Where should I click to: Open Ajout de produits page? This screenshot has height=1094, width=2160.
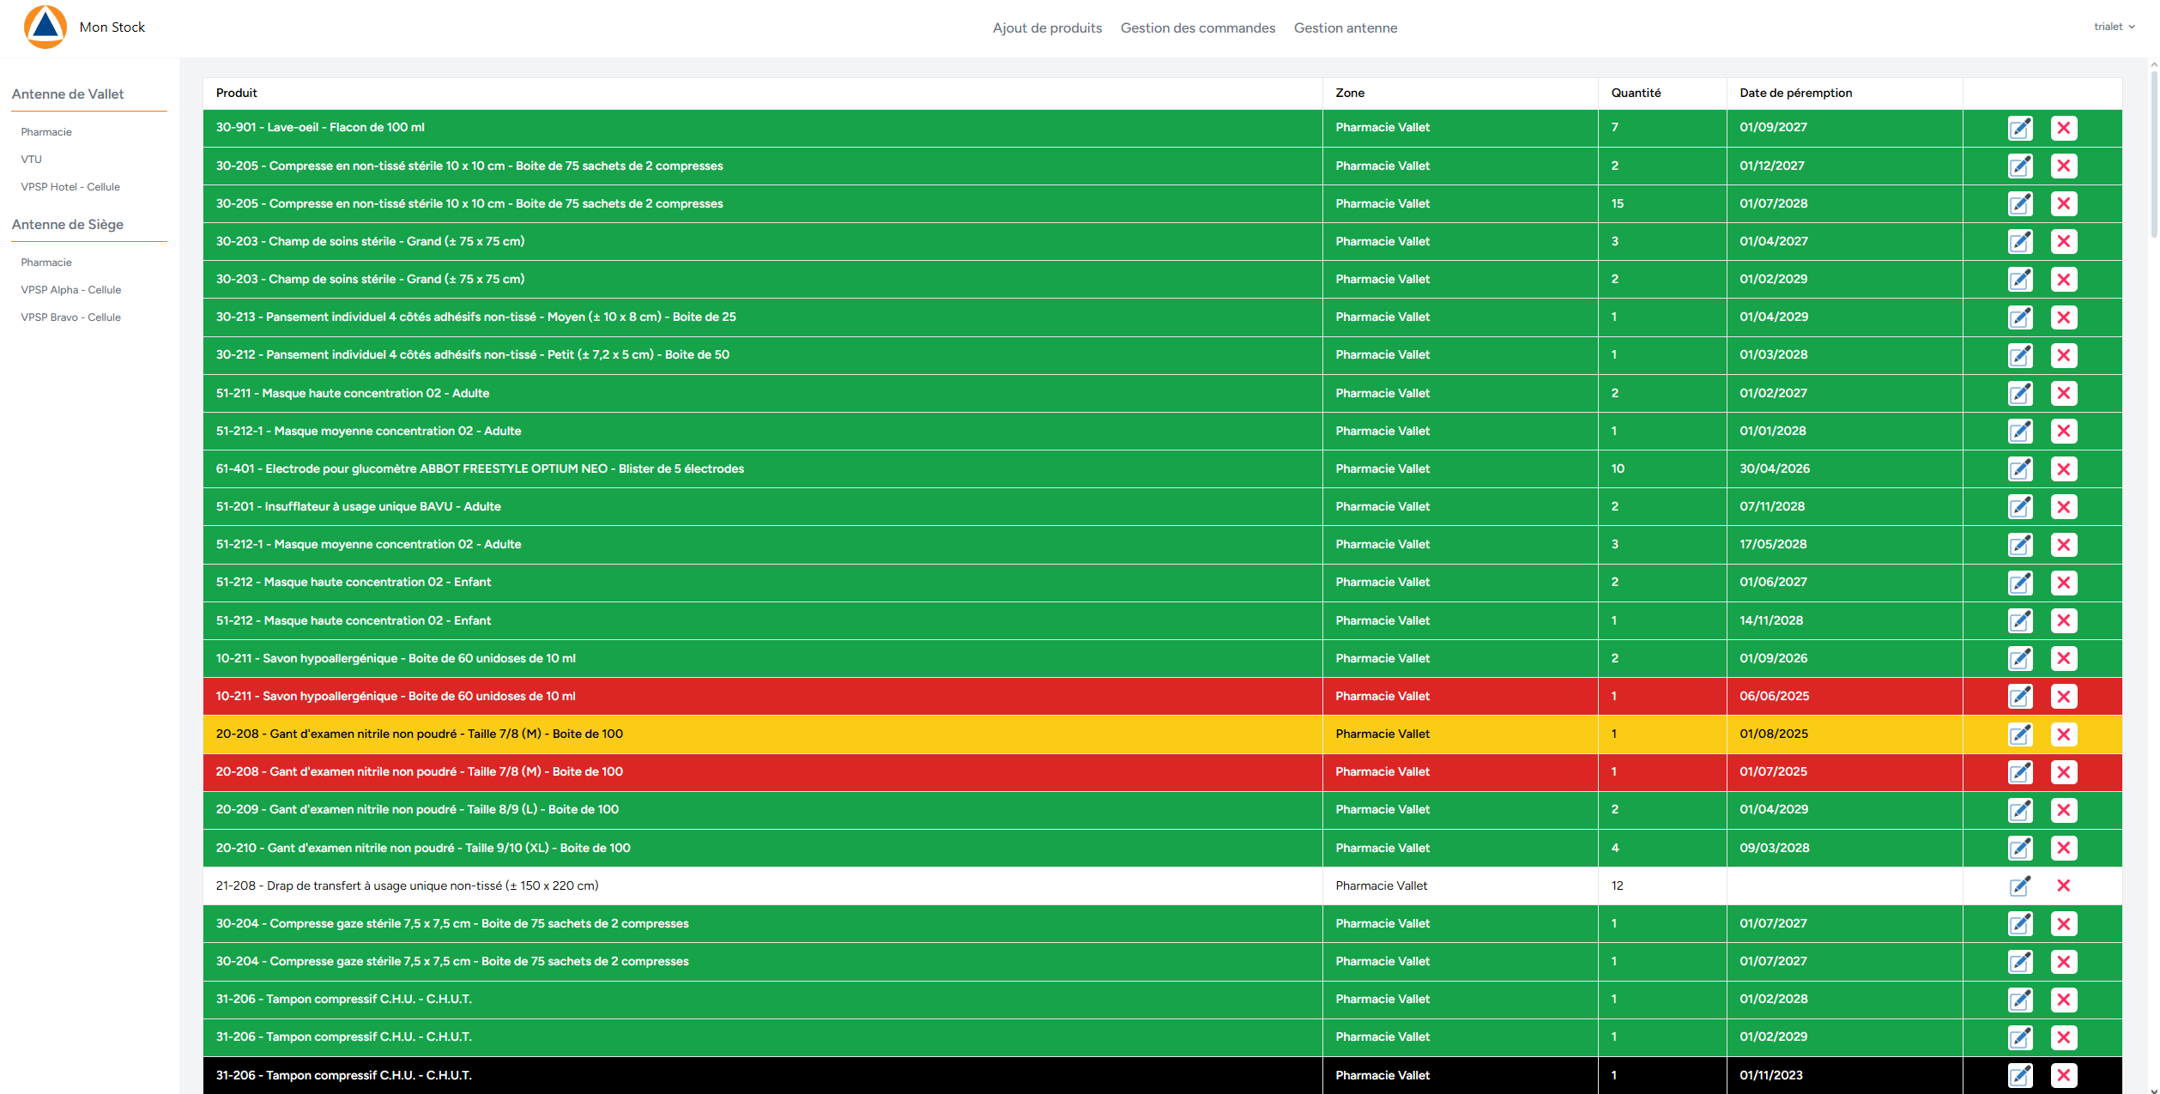tap(1047, 27)
